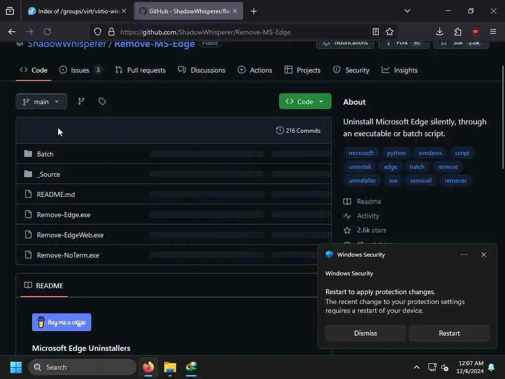The height and width of the screenshot is (379, 505).
Task: Open the Remove-NoTerm.exe file
Action: [x=68, y=255]
